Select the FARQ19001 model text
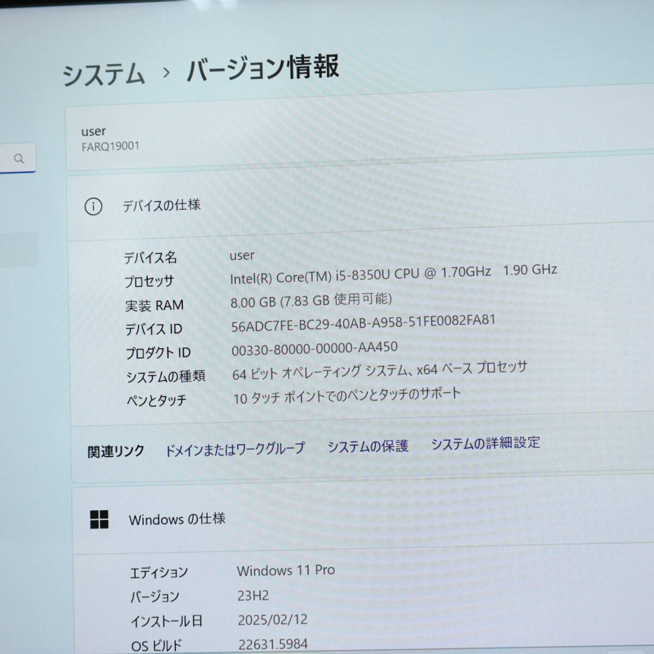 (111, 147)
